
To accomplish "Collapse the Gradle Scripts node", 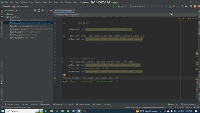I will click(5, 17).
